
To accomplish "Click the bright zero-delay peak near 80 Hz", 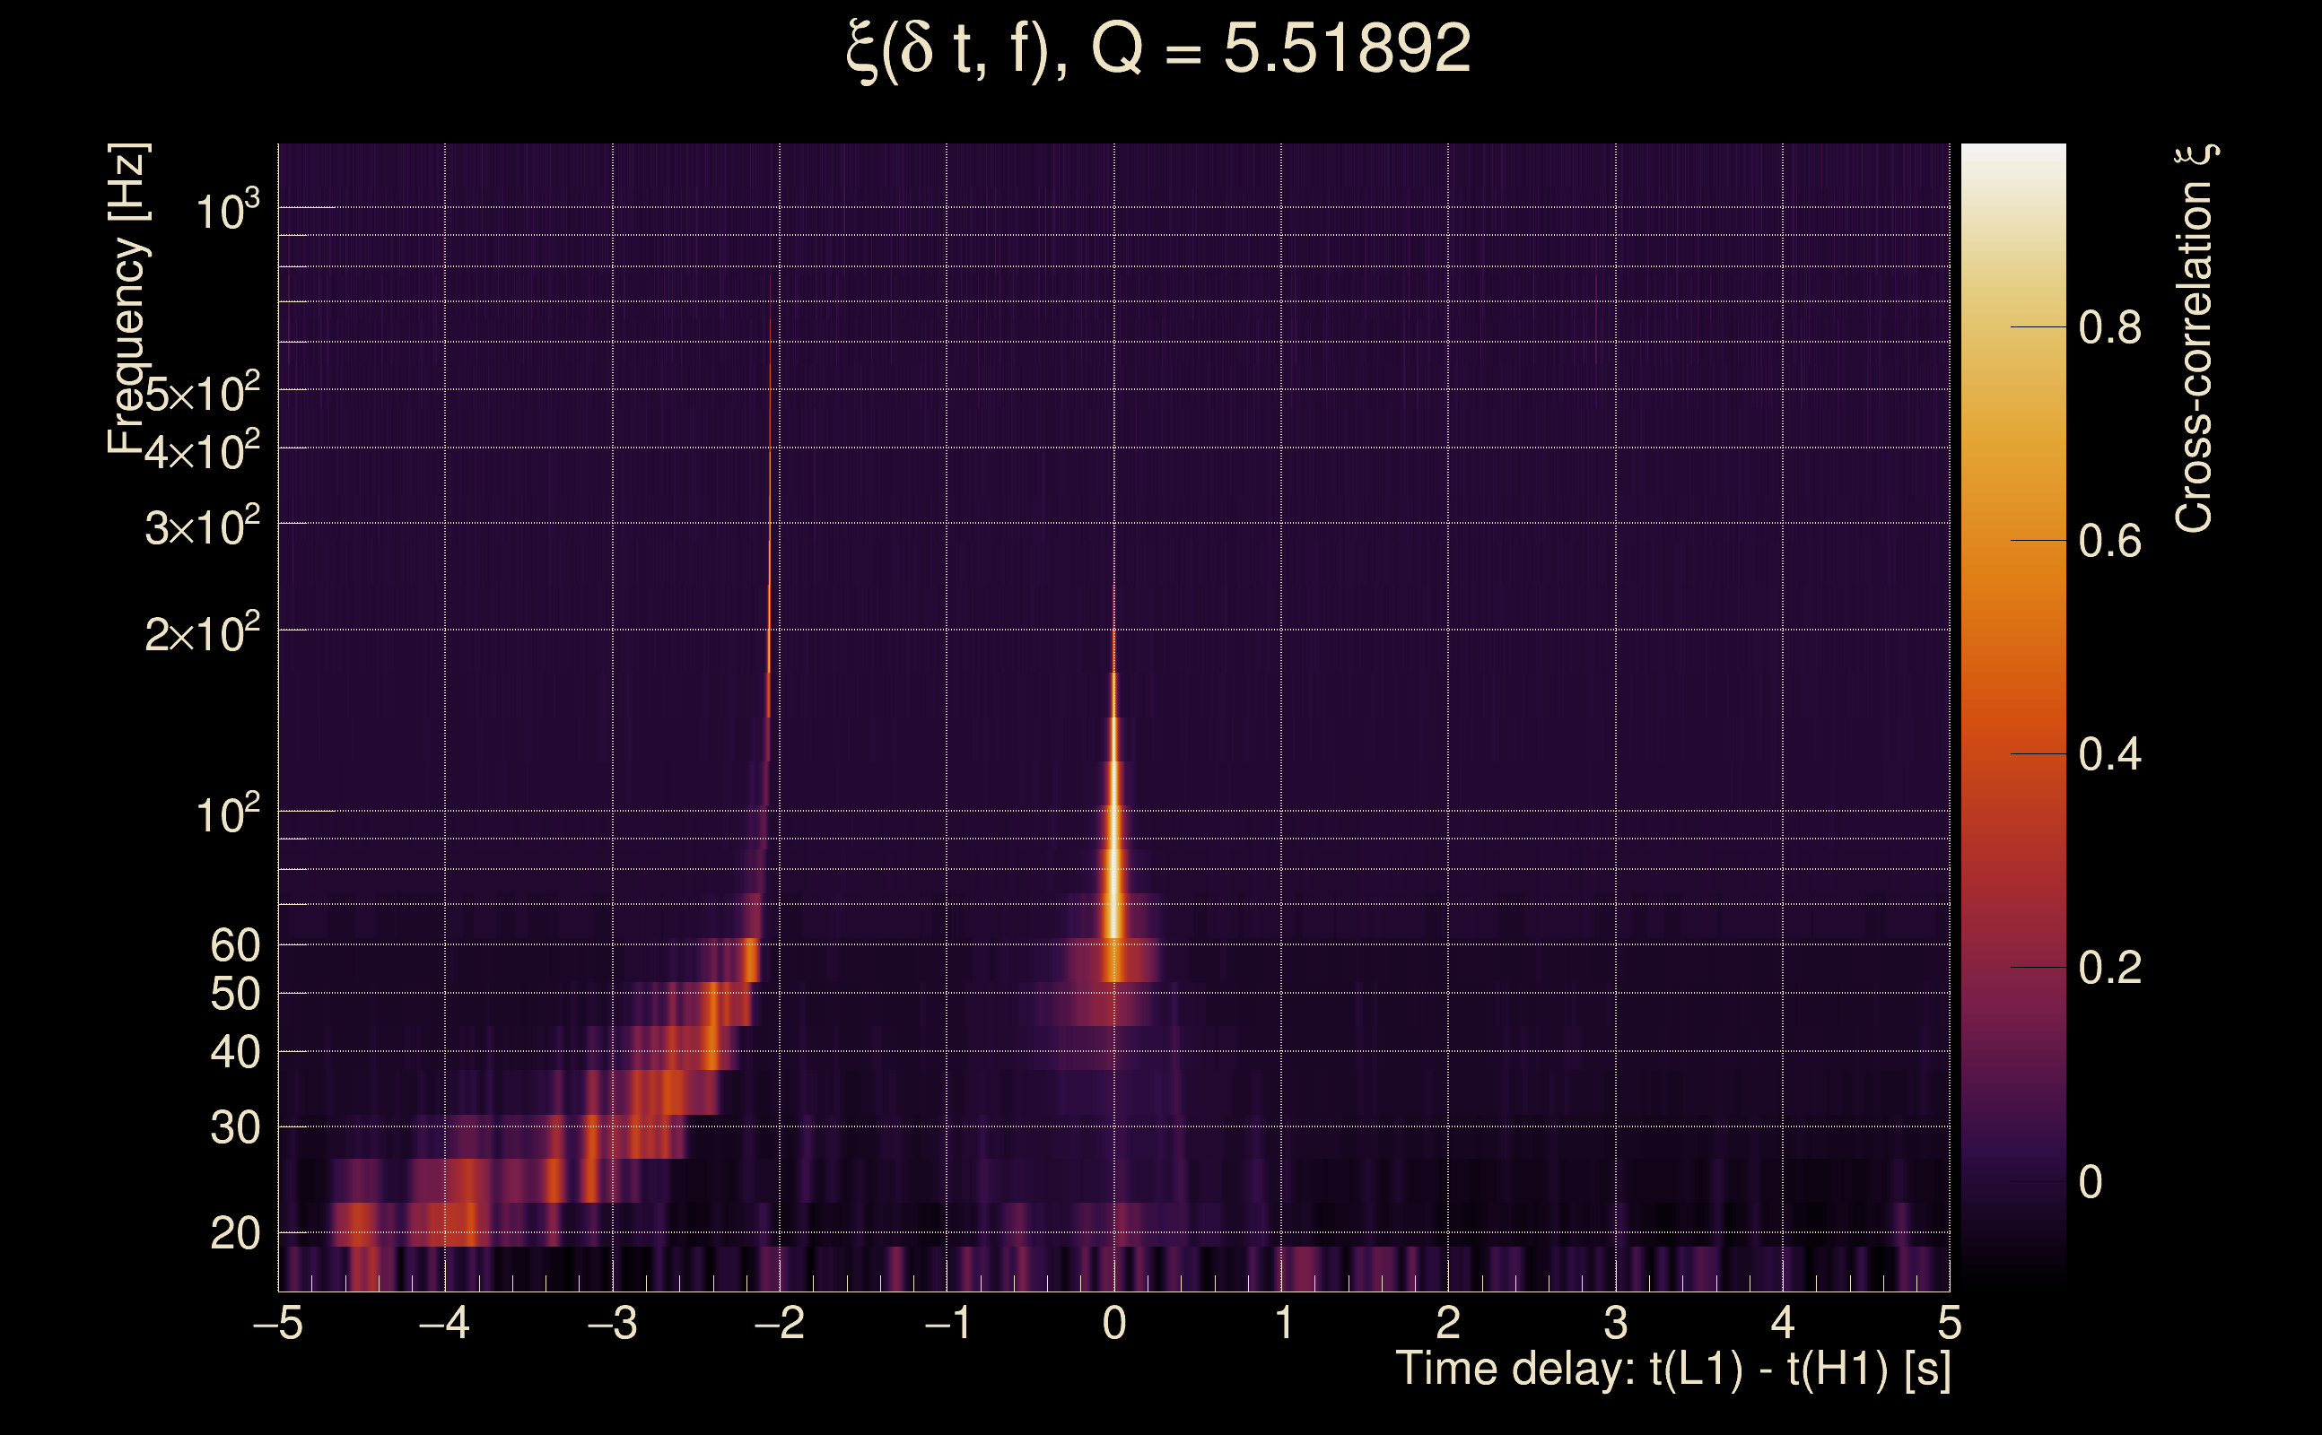I will [x=1114, y=868].
